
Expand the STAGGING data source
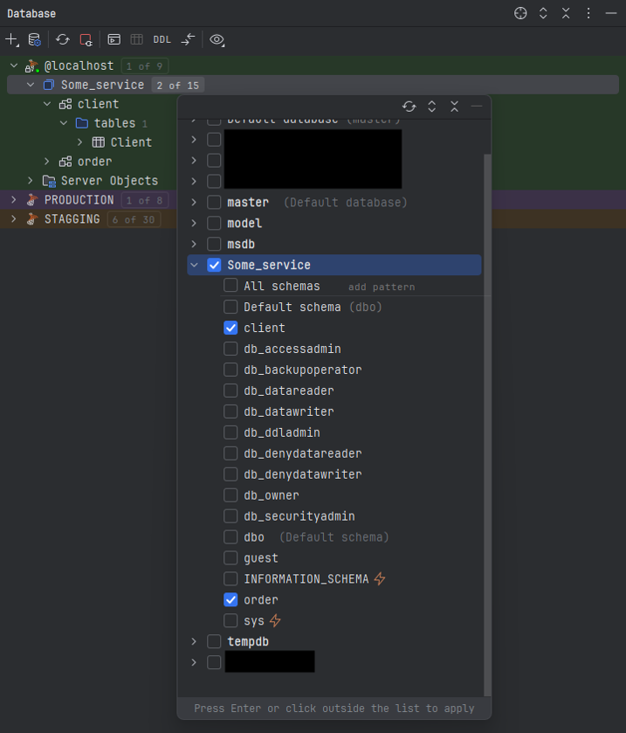coord(14,219)
